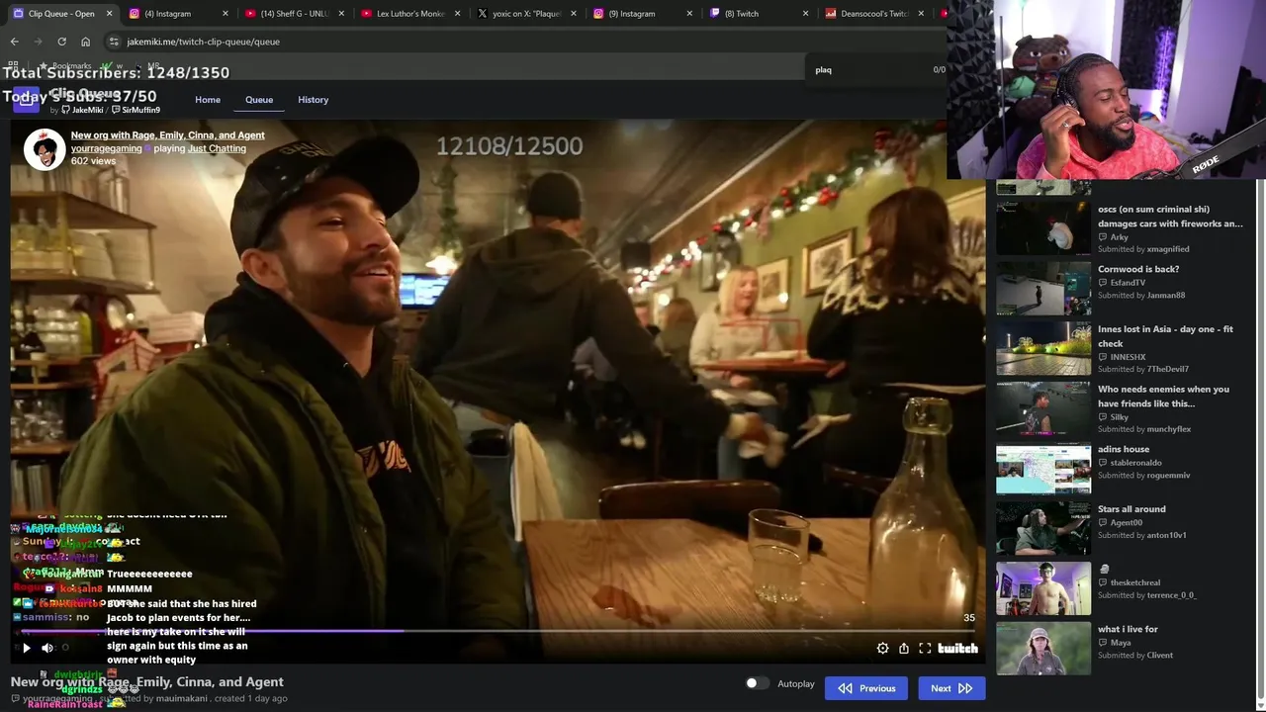The width and height of the screenshot is (1266, 712).
Task: Open the 'adins house' clip title
Action: click(1124, 449)
